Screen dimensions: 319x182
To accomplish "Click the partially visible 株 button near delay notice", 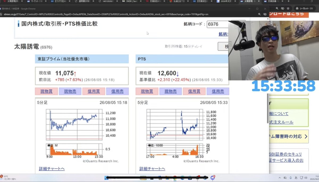I will pyautogui.click(x=223, y=46).
